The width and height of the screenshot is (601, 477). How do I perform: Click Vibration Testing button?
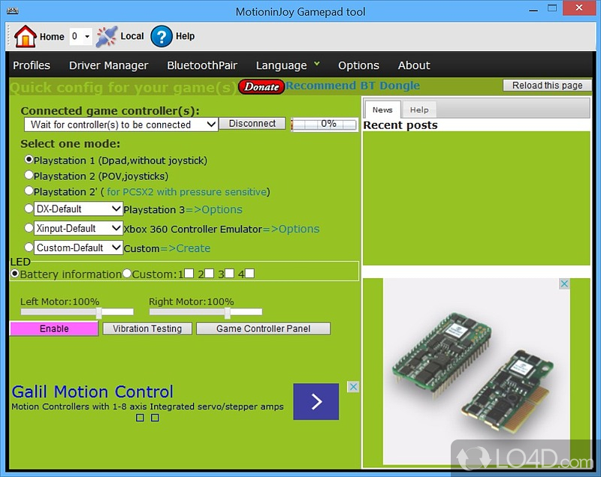click(147, 328)
